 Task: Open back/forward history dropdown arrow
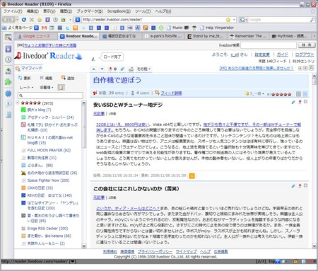[x=17, y=20]
